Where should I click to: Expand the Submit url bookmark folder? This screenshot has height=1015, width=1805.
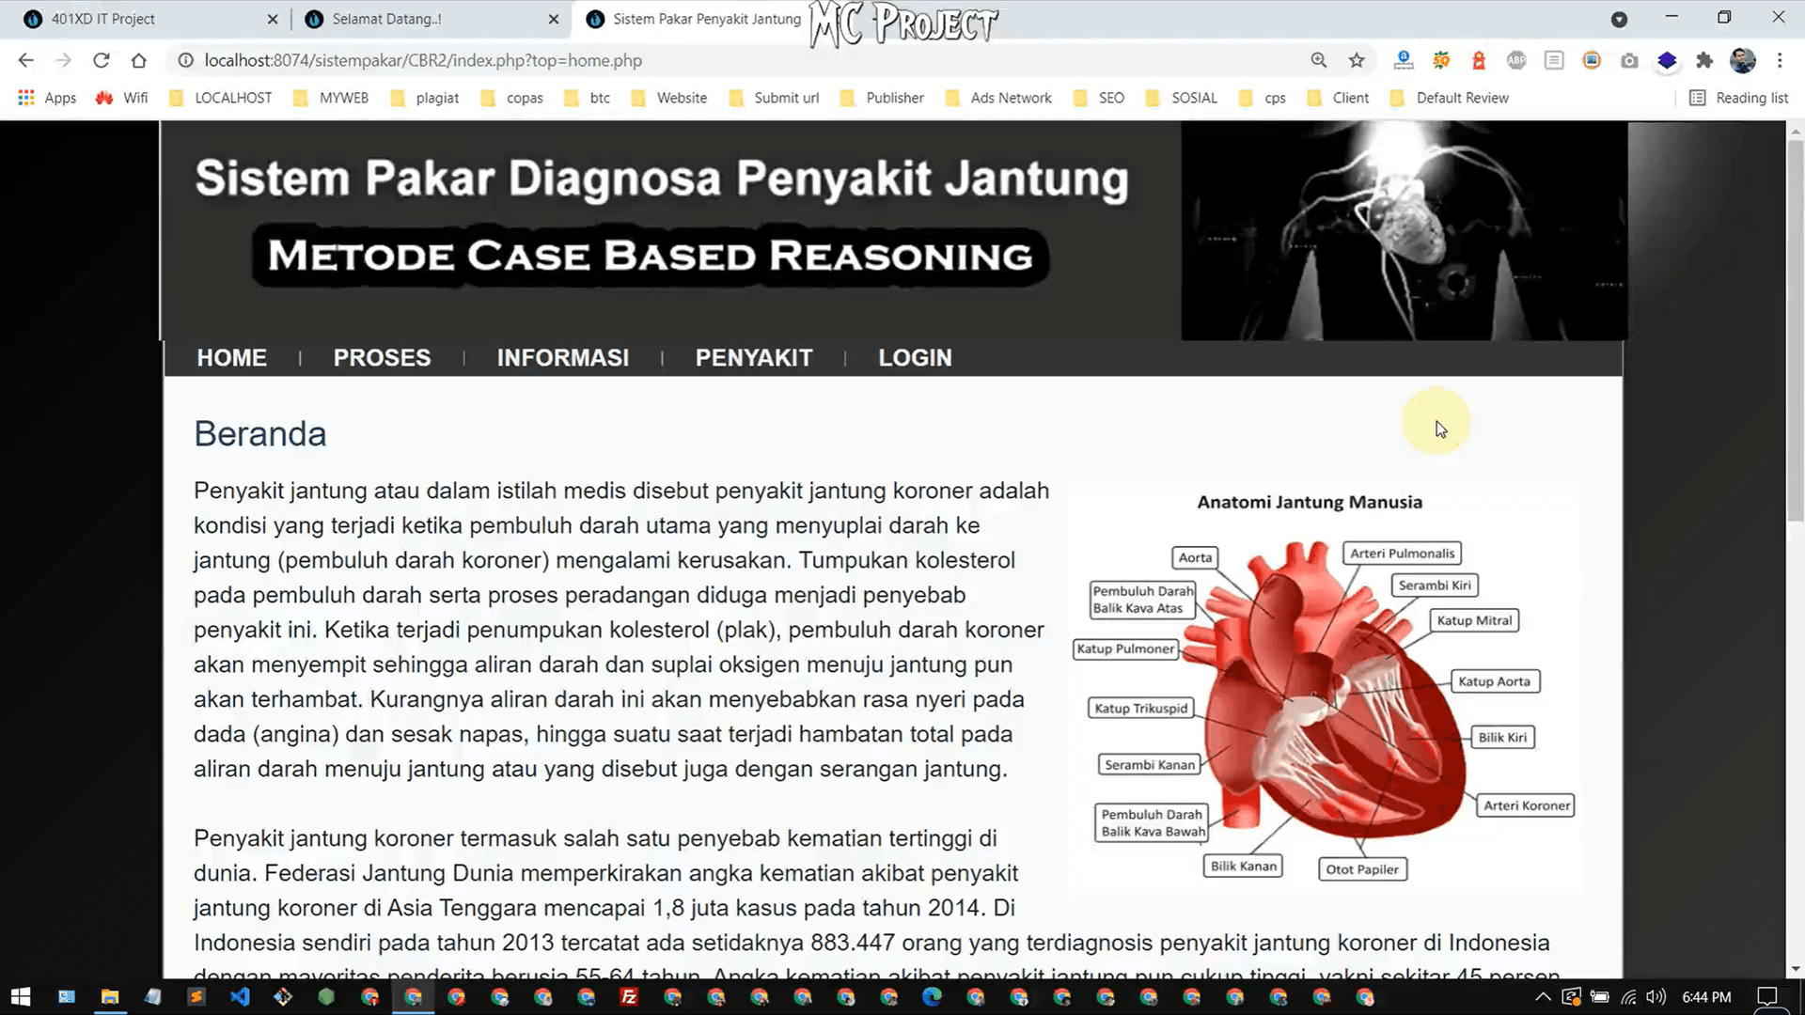774,98
